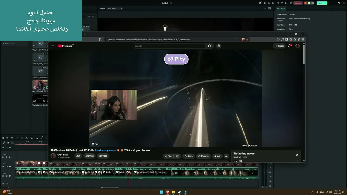Viewport: 347px width, 195px height.
Task: Mute the Video 2 track
Action: (7, 167)
